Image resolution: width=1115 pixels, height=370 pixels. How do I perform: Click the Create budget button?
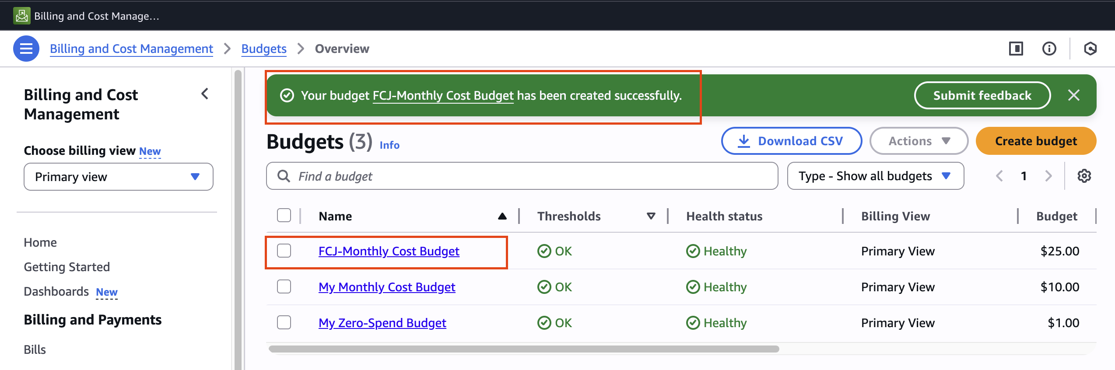point(1036,141)
